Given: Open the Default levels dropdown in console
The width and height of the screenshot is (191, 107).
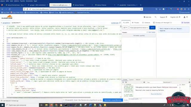Looking at the screenshot, I should [x=167, y=82].
